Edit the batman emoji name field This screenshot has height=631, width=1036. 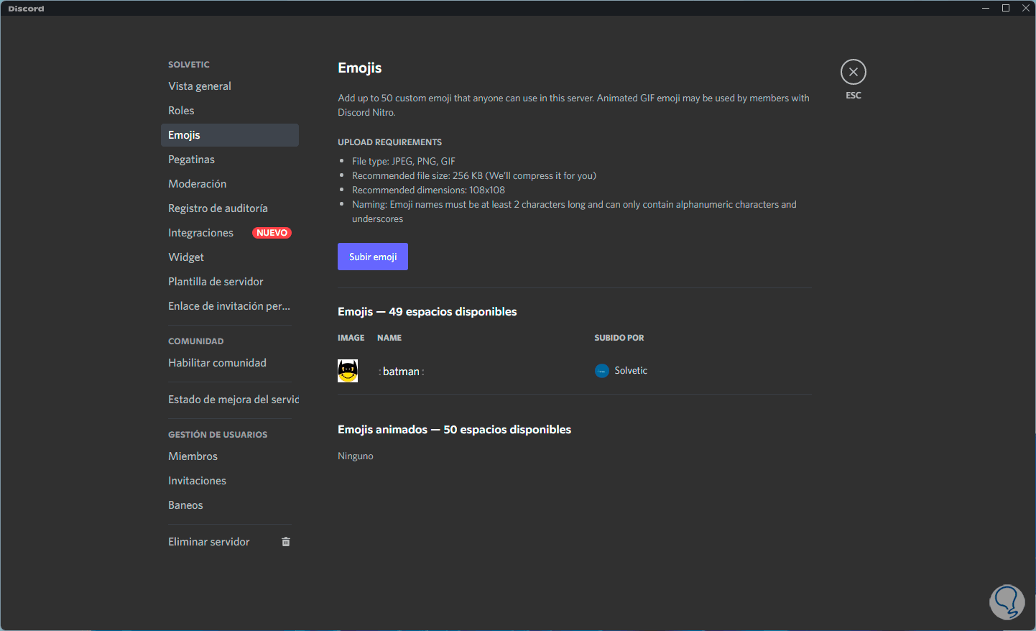[401, 372]
